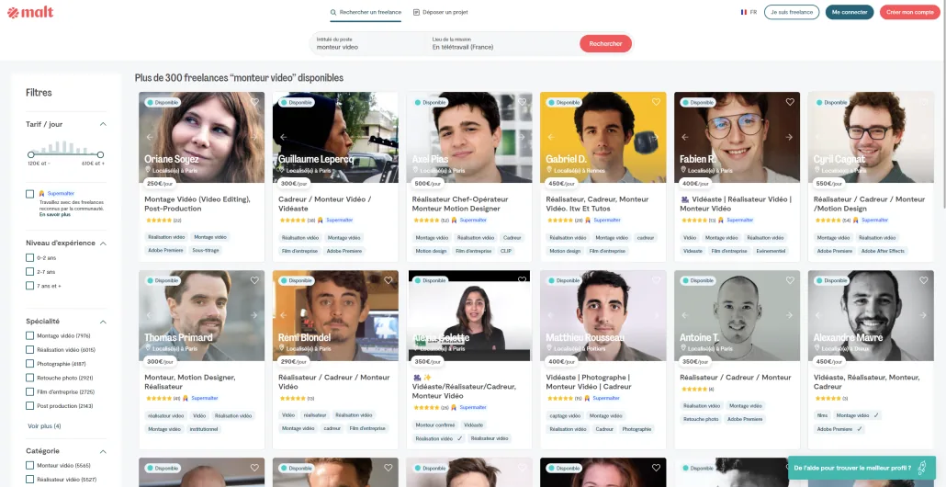Open the help banner for finding a profile

pyautogui.click(x=862, y=468)
